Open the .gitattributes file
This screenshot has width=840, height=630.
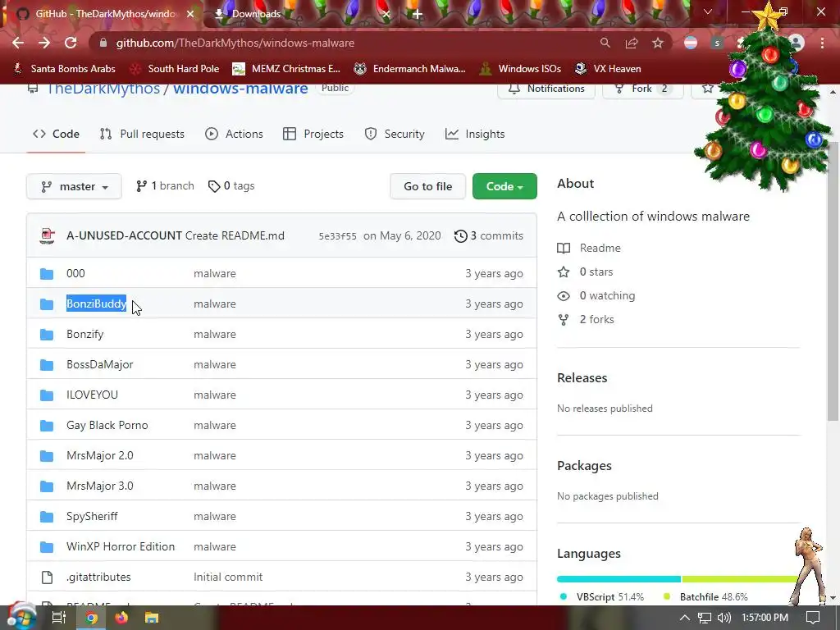coord(98,577)
